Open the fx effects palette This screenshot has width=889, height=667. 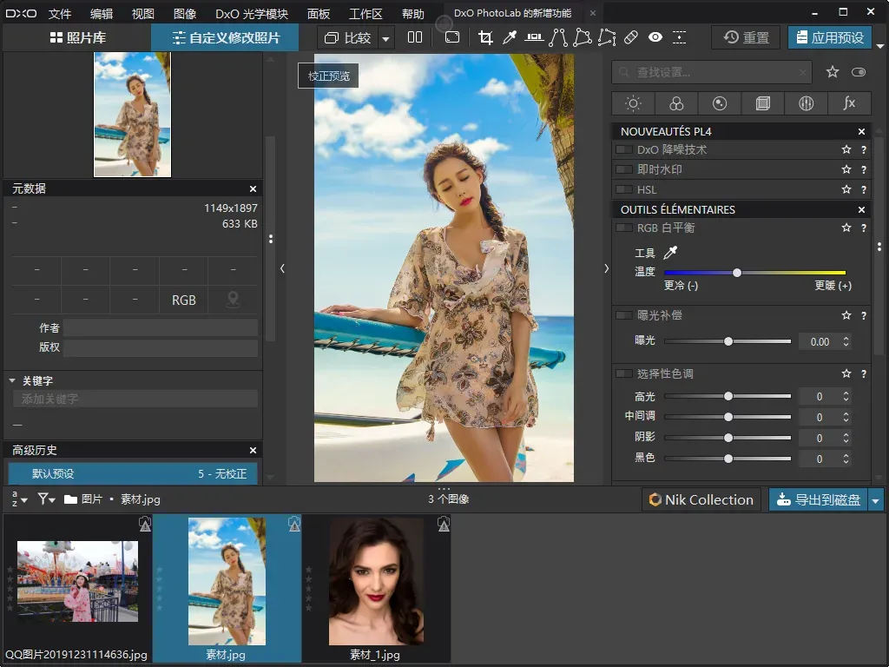click(849, 103)
